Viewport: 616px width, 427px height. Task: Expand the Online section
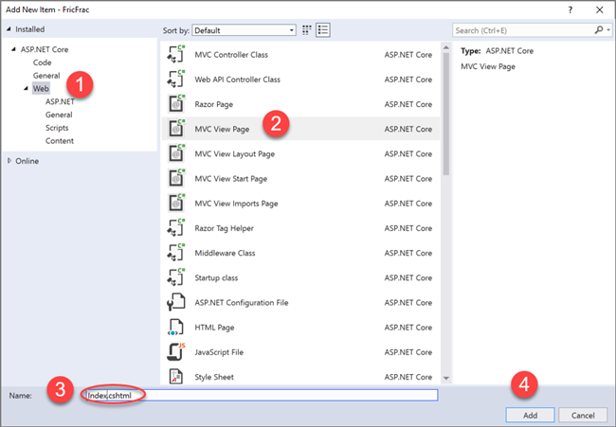pos(9,161)
